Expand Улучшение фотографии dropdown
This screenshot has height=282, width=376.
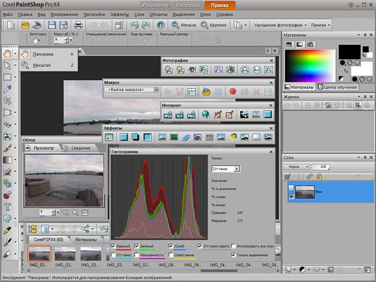point(280,25)
